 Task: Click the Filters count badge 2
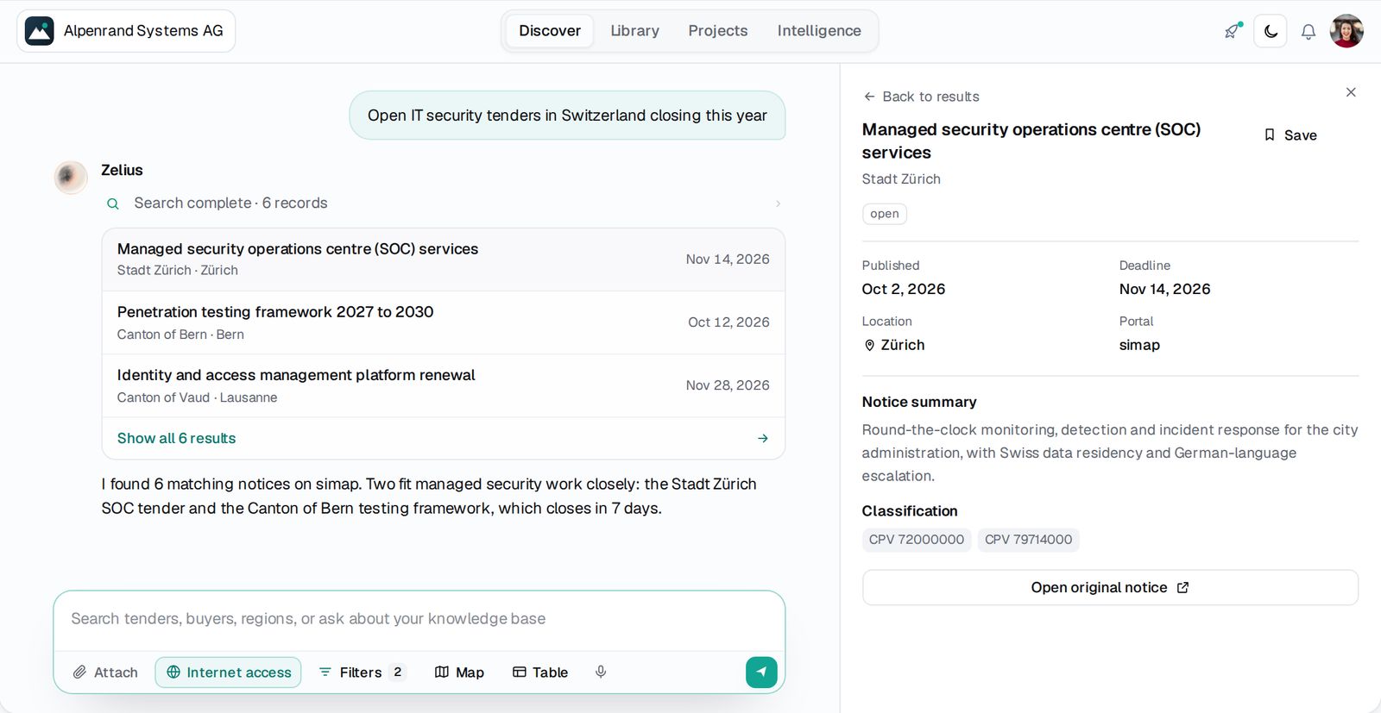397,672
